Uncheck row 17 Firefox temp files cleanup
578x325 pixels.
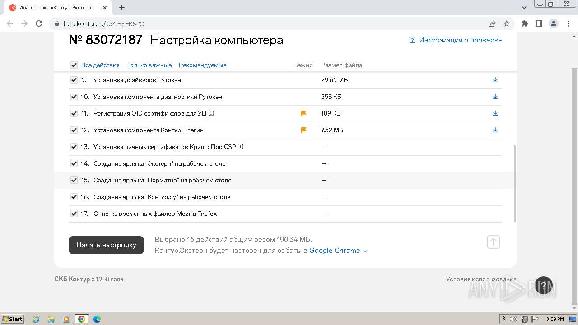pyautogui.click(x=74, y=214)
